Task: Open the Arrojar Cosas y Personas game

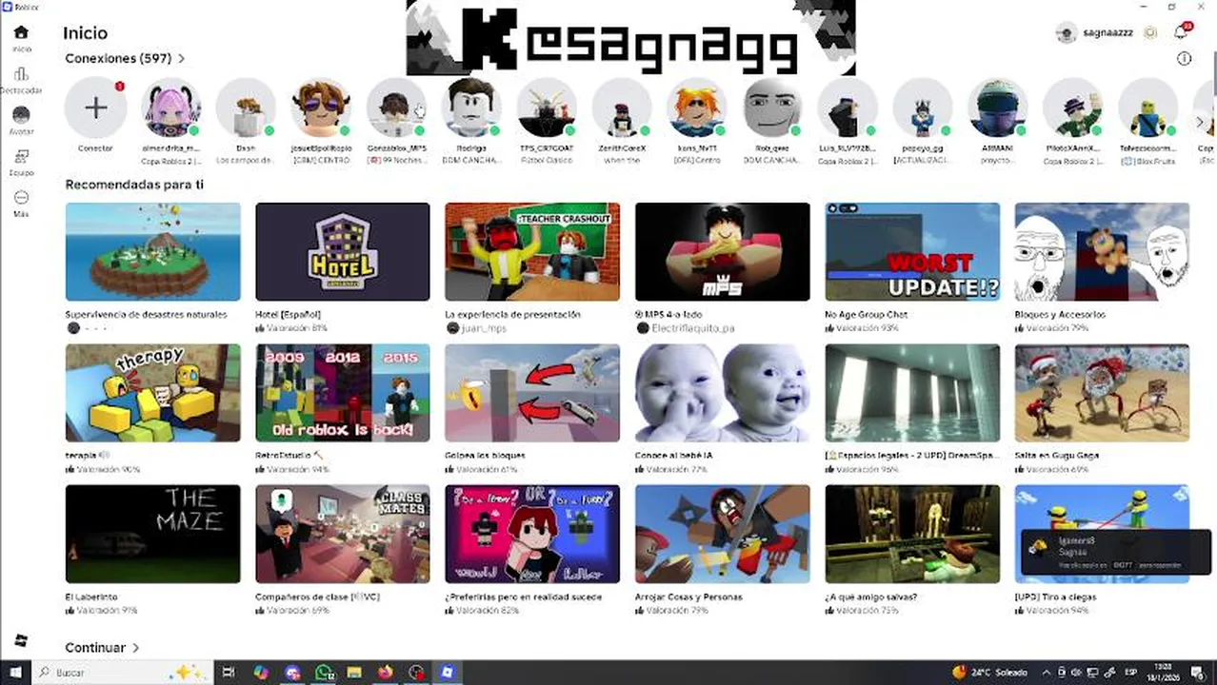Action: tap(723, 534)
